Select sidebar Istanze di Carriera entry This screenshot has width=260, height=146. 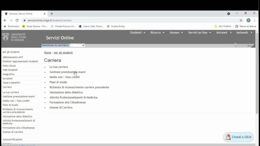click(x=13, y=132)
